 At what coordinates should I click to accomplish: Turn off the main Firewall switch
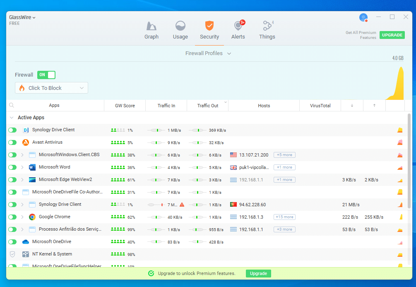(x=46, y=75)
